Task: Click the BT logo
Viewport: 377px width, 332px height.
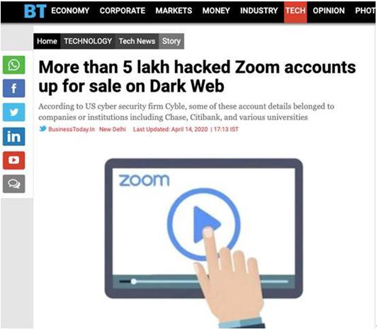Action: 35,11
